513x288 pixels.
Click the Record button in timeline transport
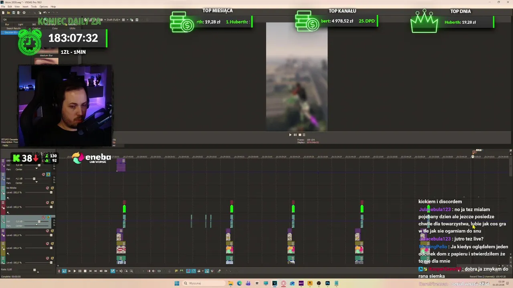click(59, 271)
